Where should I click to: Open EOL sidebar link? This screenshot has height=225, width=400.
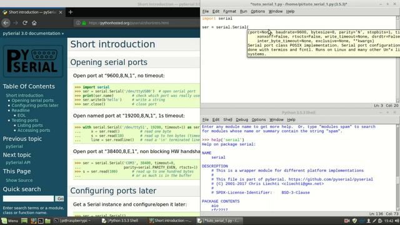tap(21, 116)
